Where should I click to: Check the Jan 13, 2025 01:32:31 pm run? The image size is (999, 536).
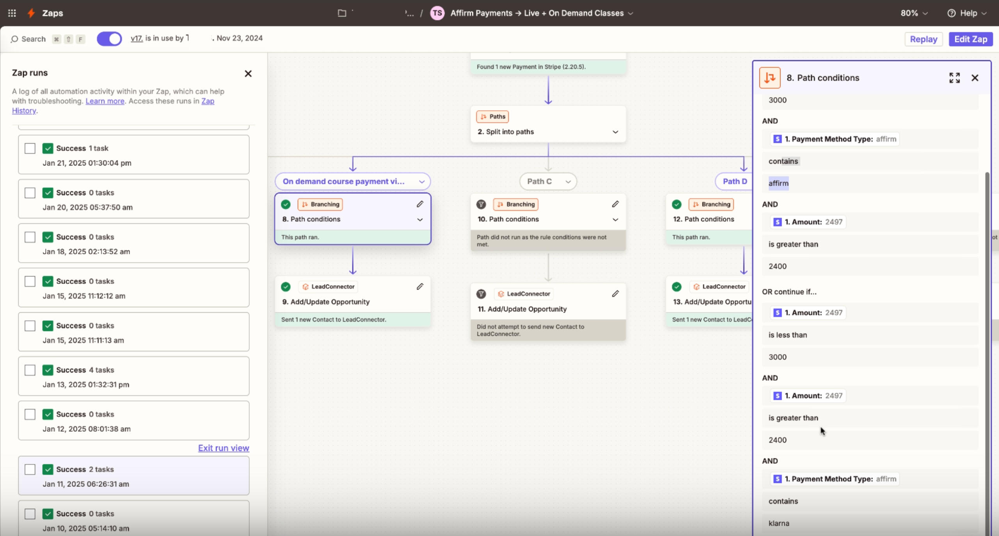click(30, 370)
